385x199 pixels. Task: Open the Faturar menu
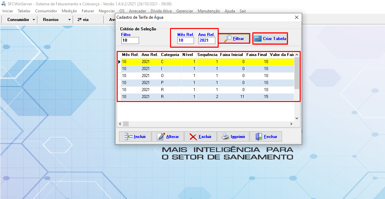88,11
